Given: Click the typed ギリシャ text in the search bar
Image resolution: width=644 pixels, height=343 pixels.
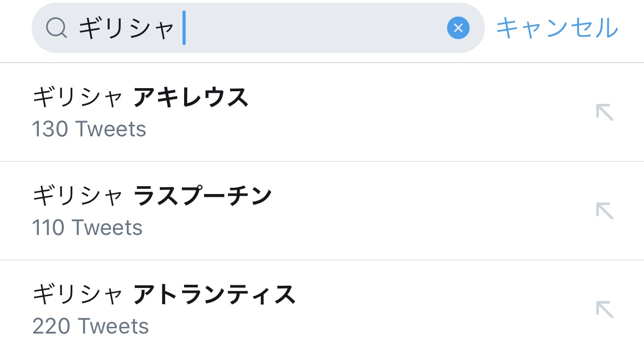Looking at the screenshot, I should [x=126, y=28].
